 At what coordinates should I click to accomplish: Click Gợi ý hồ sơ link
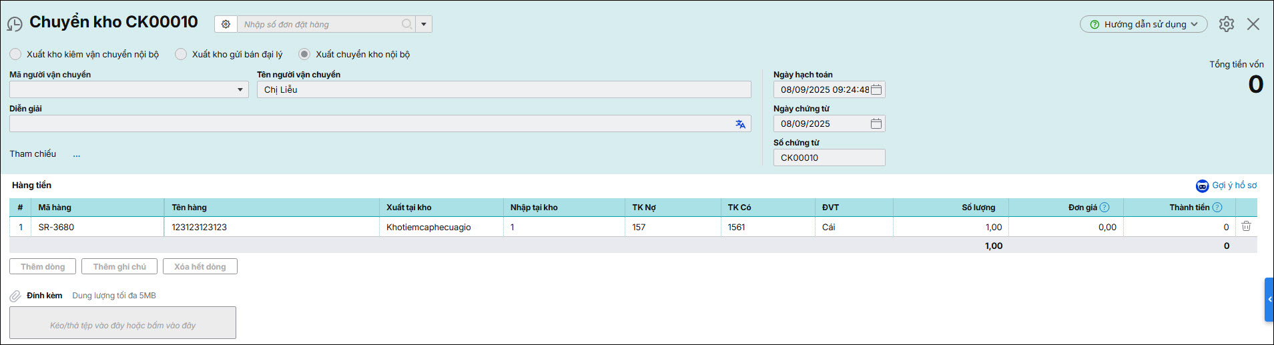coord(1227,186)
